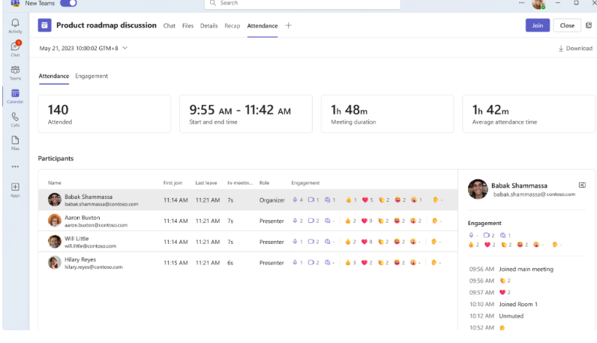
Task: Click microphone icon in Babak Shammassa row
Action: pyautogui.click(x=295, y=200)
